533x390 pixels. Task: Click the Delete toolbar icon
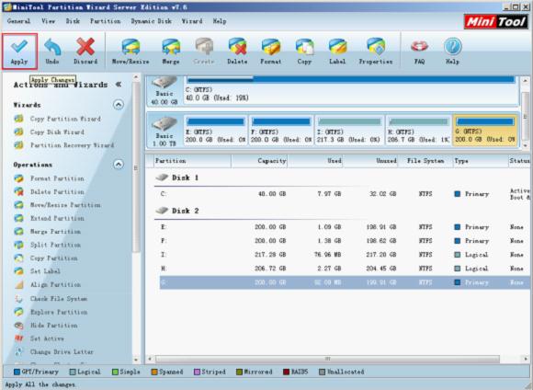237,47
